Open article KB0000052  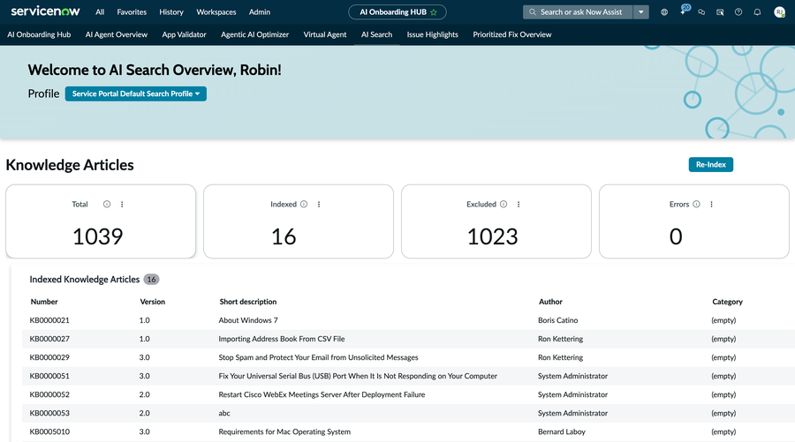click(x=49, y=394)
